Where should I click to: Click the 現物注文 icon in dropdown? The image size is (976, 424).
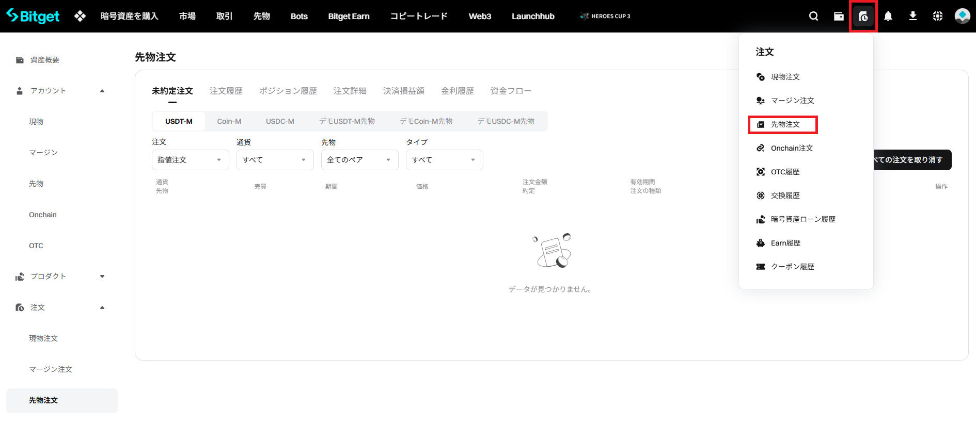tap(761, 77)
